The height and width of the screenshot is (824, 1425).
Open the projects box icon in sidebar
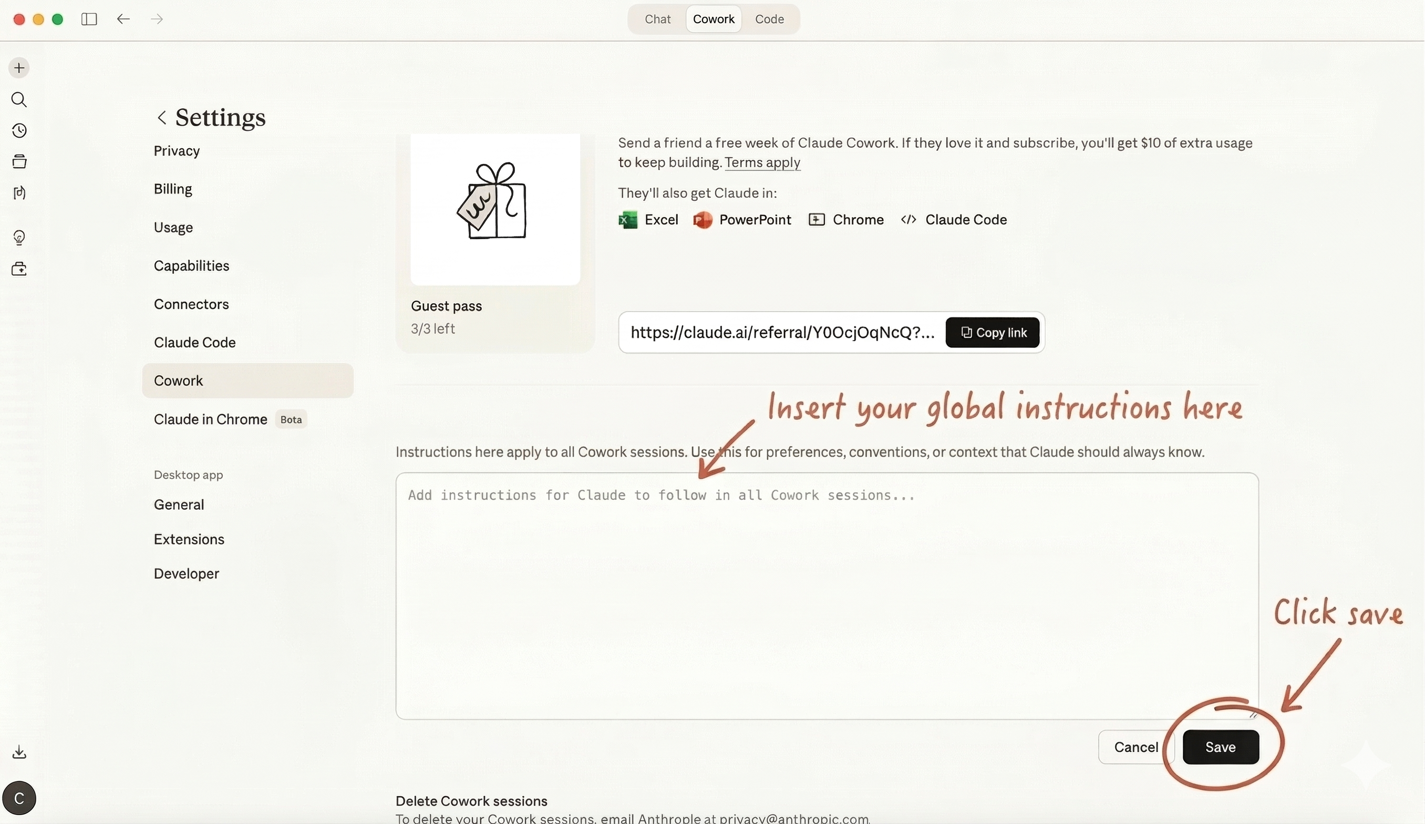[x=19, y=161]
